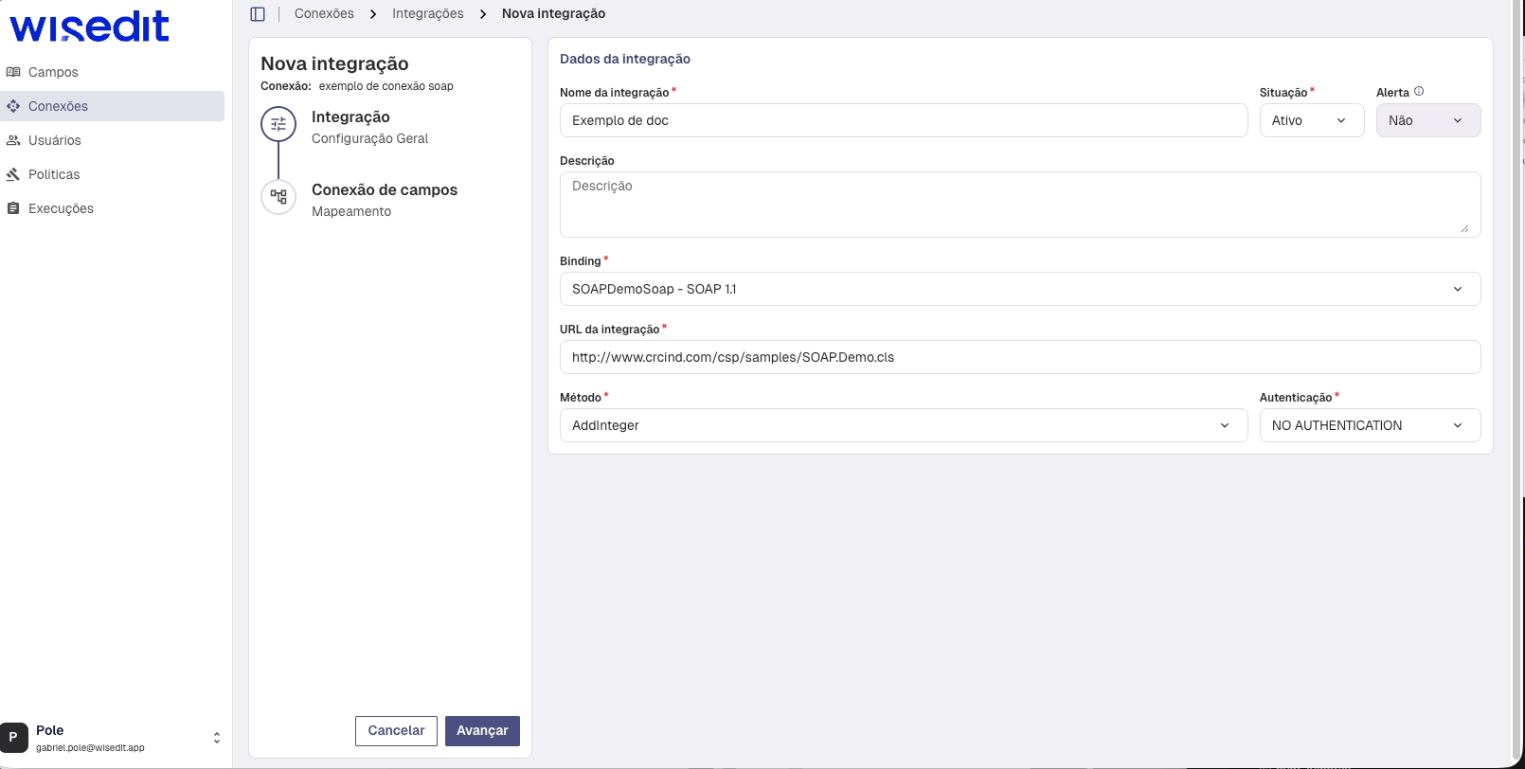
Task: Navigate to Integrações breadcrumb link
Action: point(428,14)
